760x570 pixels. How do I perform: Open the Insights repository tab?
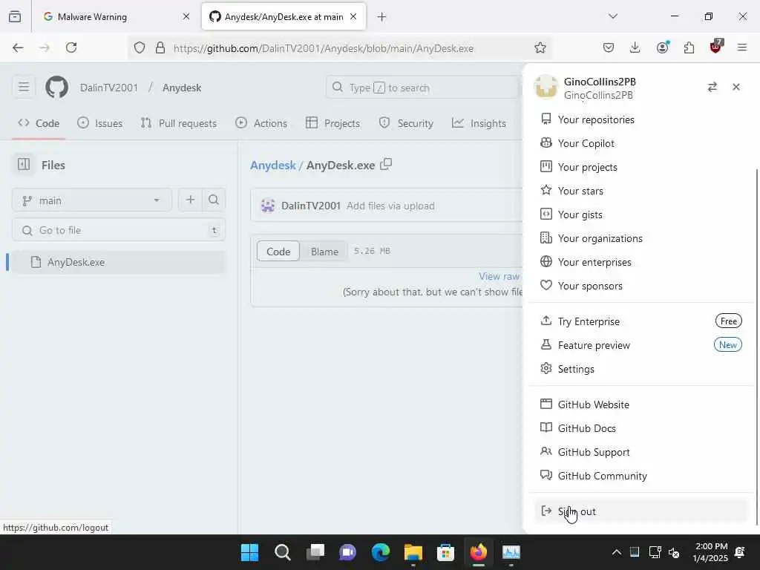coord(479,123)
